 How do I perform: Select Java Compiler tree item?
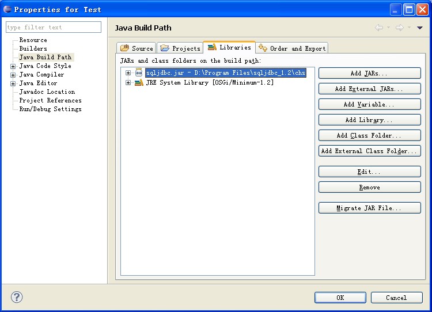pos(41,74)
